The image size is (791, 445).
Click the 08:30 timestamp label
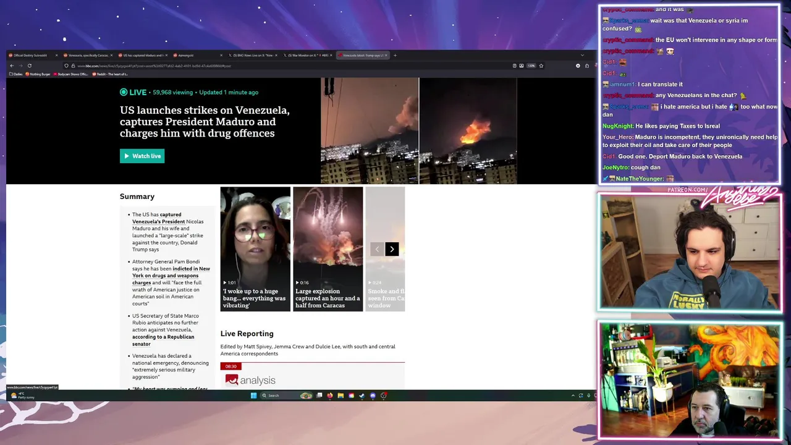(x=231, y=366)
